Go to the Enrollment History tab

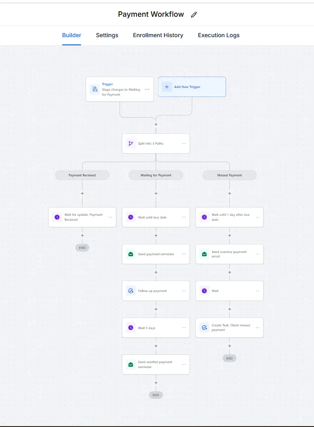point(158,35)
